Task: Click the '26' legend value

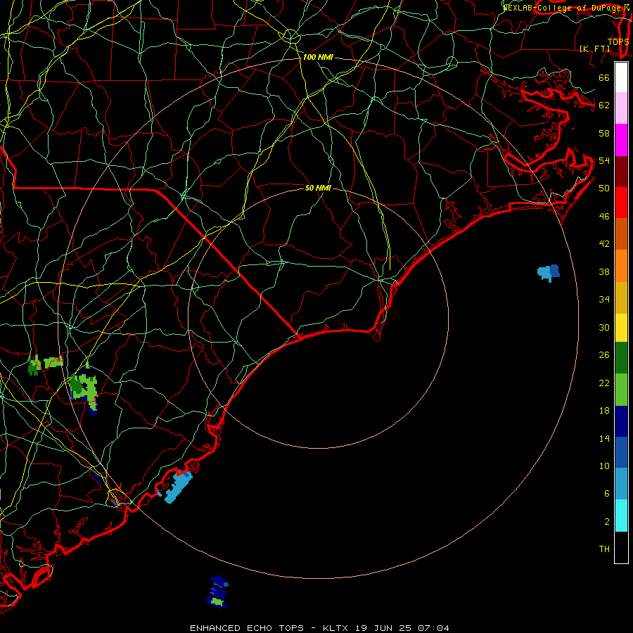Action: [604, 355]
